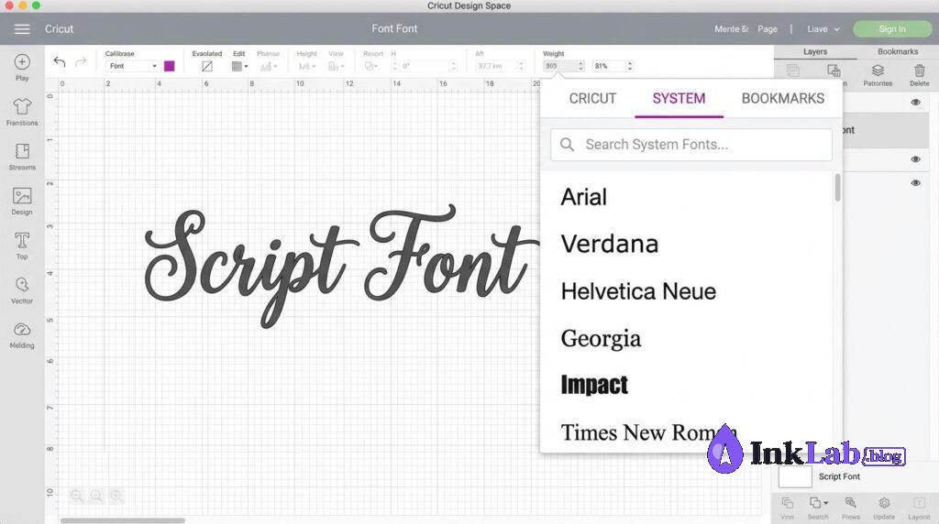Click the purple color swatch

tap(170, 66)
